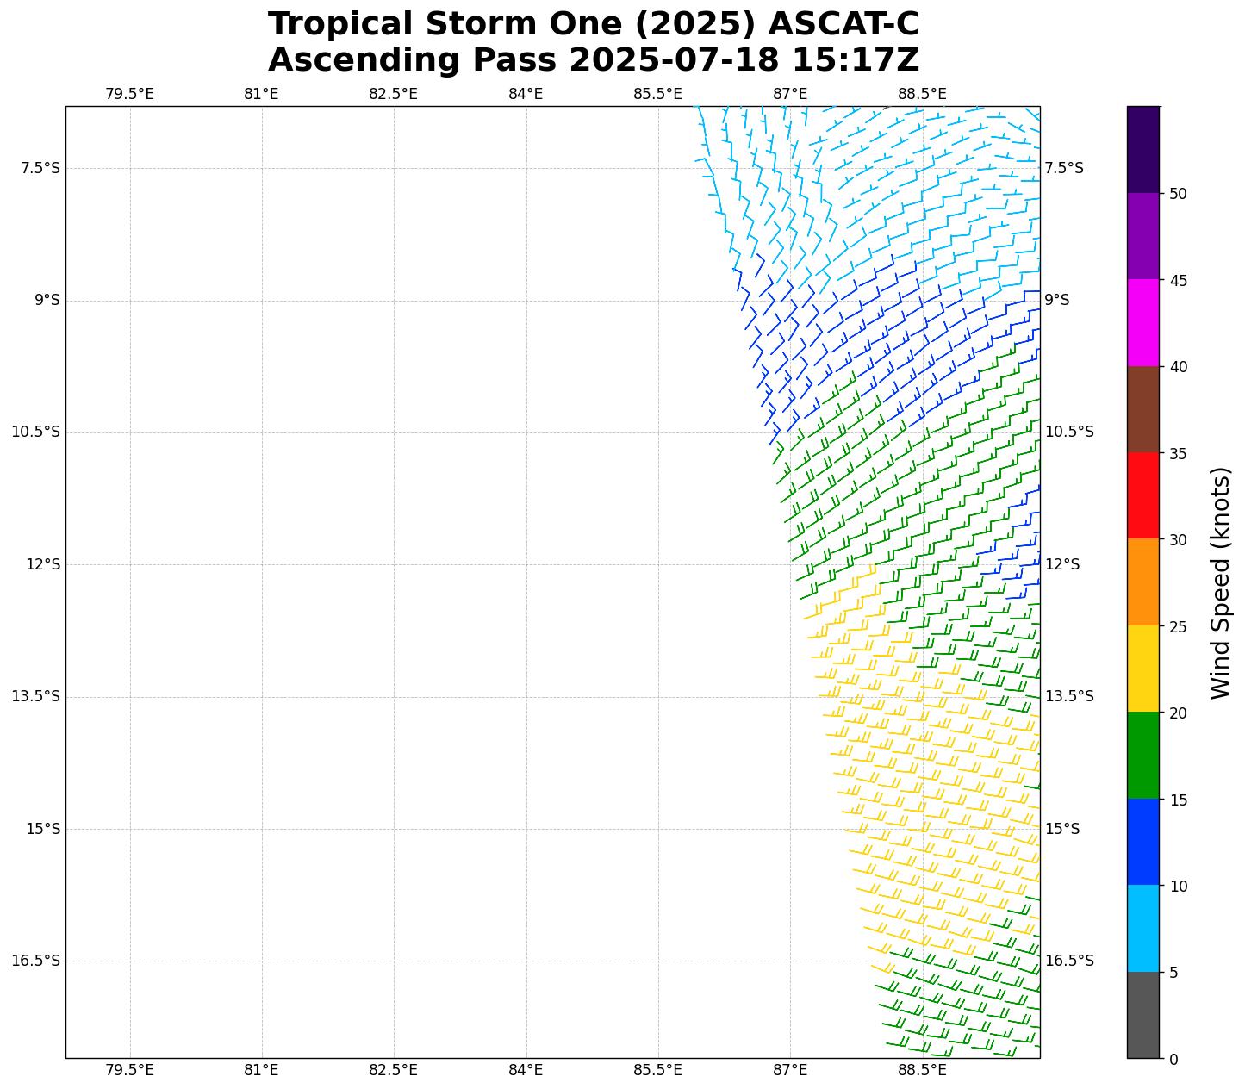Click the top-axis 84°E longitude label

(x=526, y=94)
